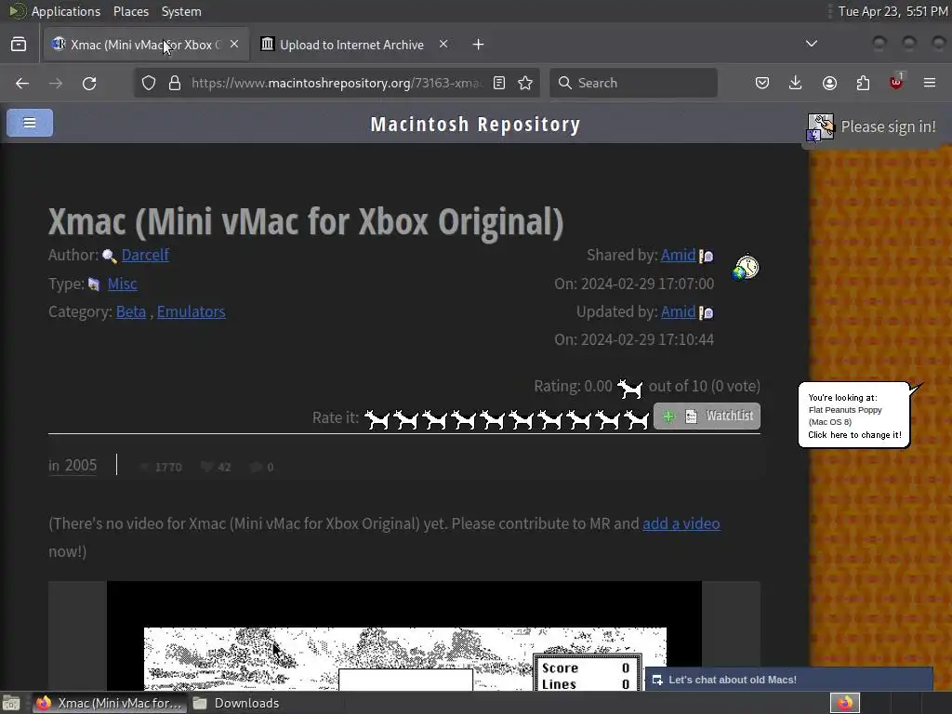
Task: Open tracking protection shield icon
Action: pos(149,83)
